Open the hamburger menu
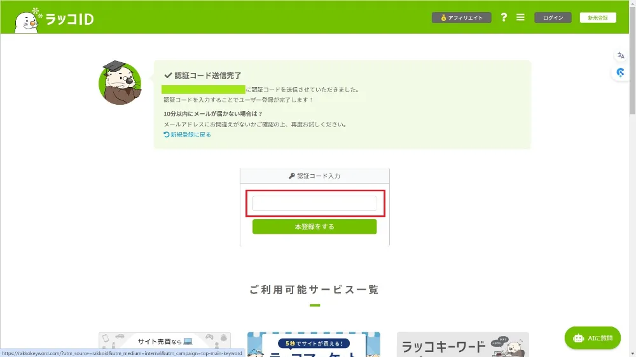 520,17
